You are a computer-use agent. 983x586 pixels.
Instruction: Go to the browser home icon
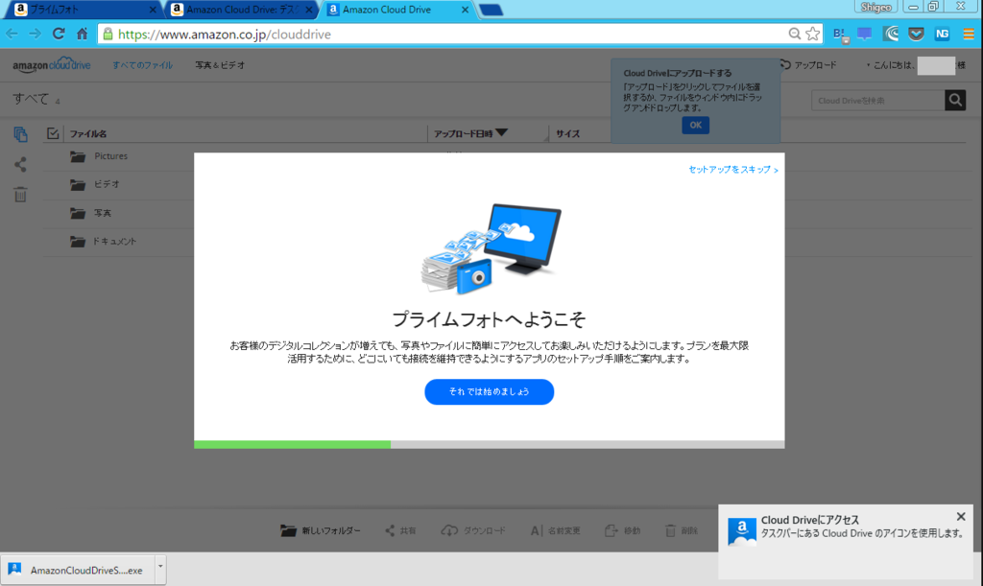pyautogui.click(x=83, y=34)
